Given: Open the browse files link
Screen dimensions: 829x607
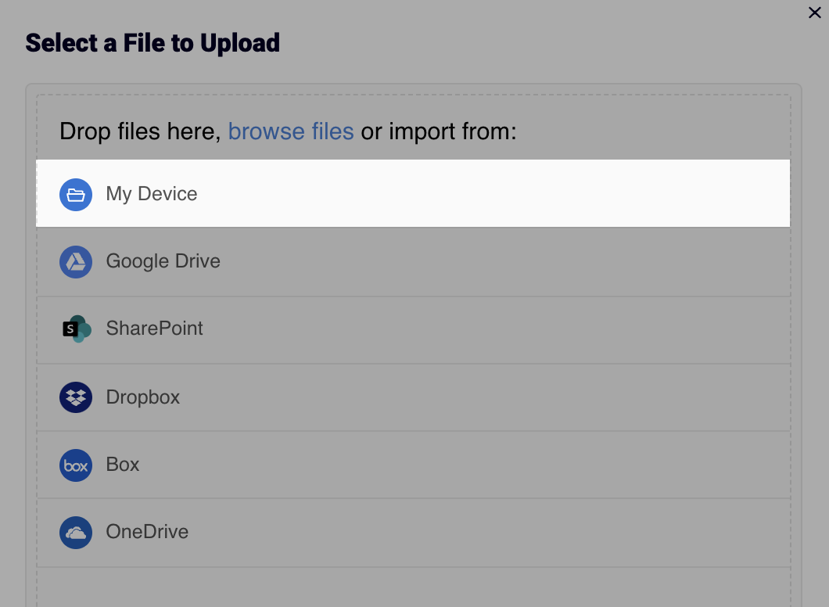Looking at the screenshot, I should coord(291,131).
